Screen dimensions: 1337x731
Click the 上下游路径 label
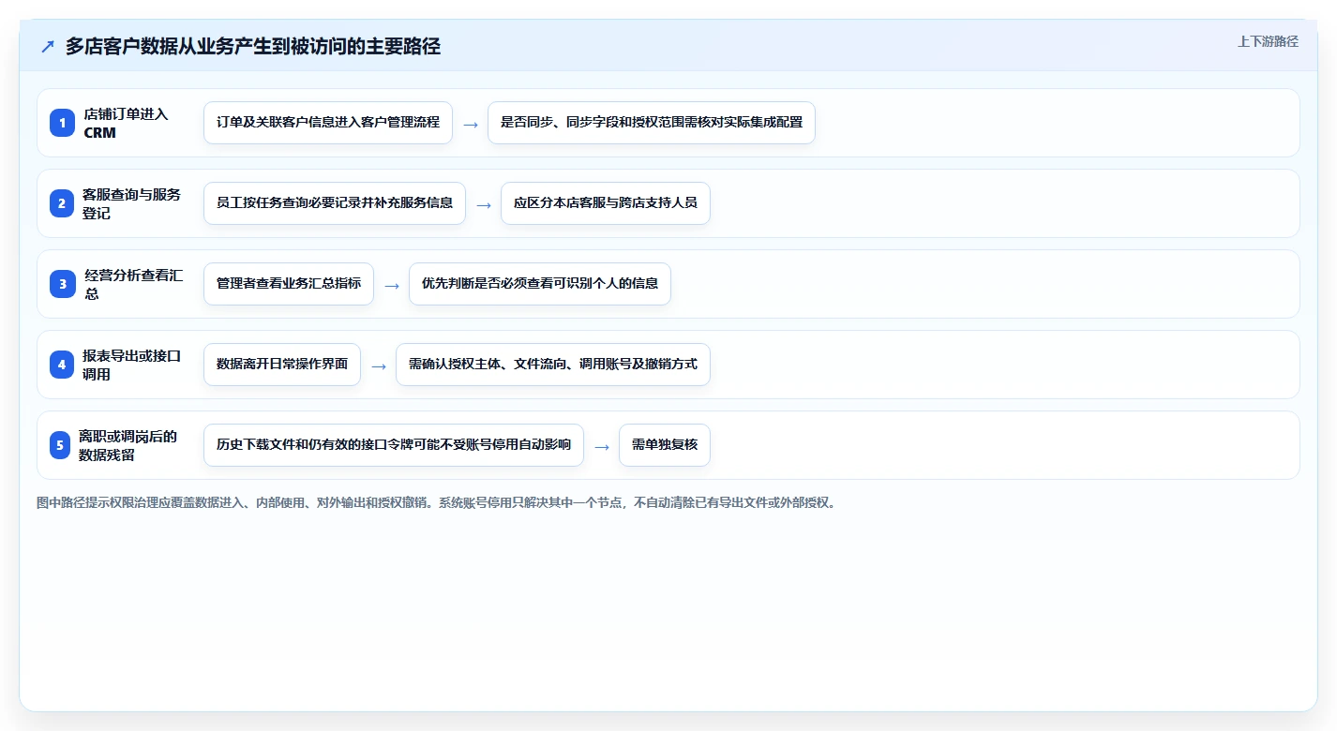coord(1268,41)
